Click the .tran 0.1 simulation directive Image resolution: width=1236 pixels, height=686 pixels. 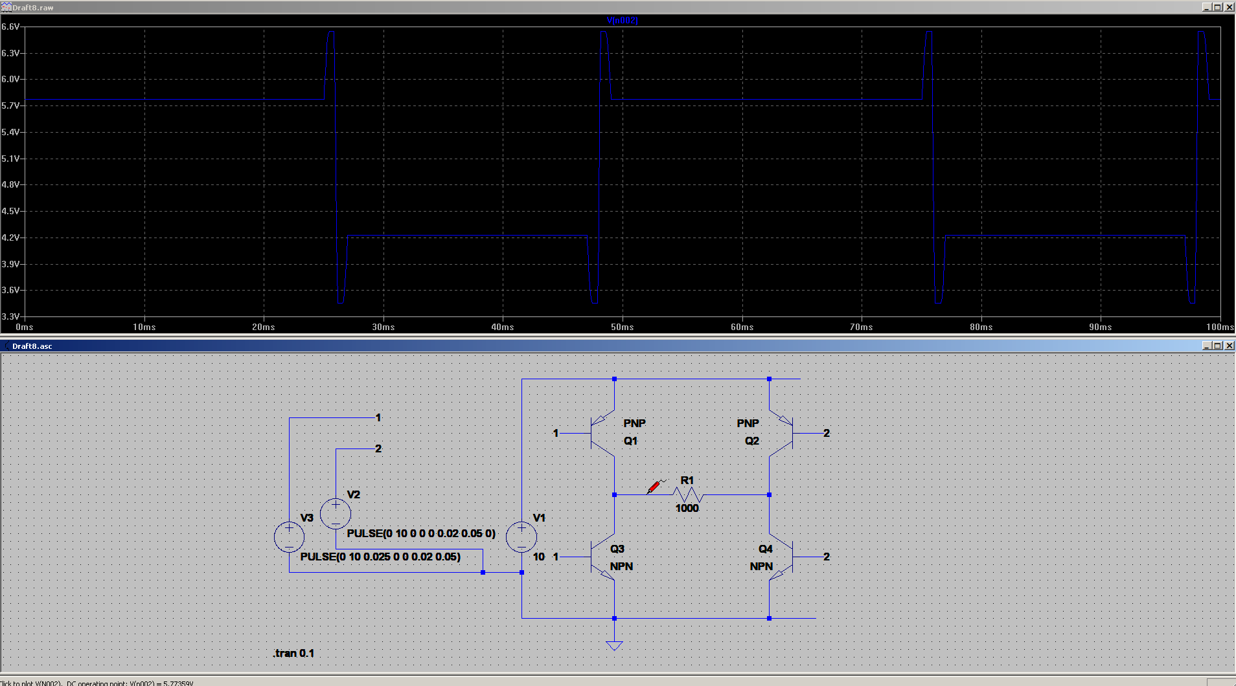293,653
